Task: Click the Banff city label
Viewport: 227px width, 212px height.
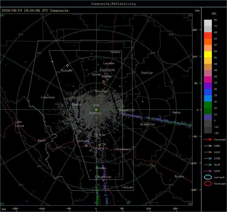Action: [42, 141]
